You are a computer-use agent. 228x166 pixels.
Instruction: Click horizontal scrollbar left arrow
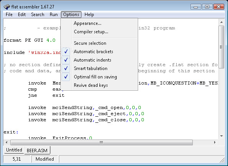[x=7, y=142]
